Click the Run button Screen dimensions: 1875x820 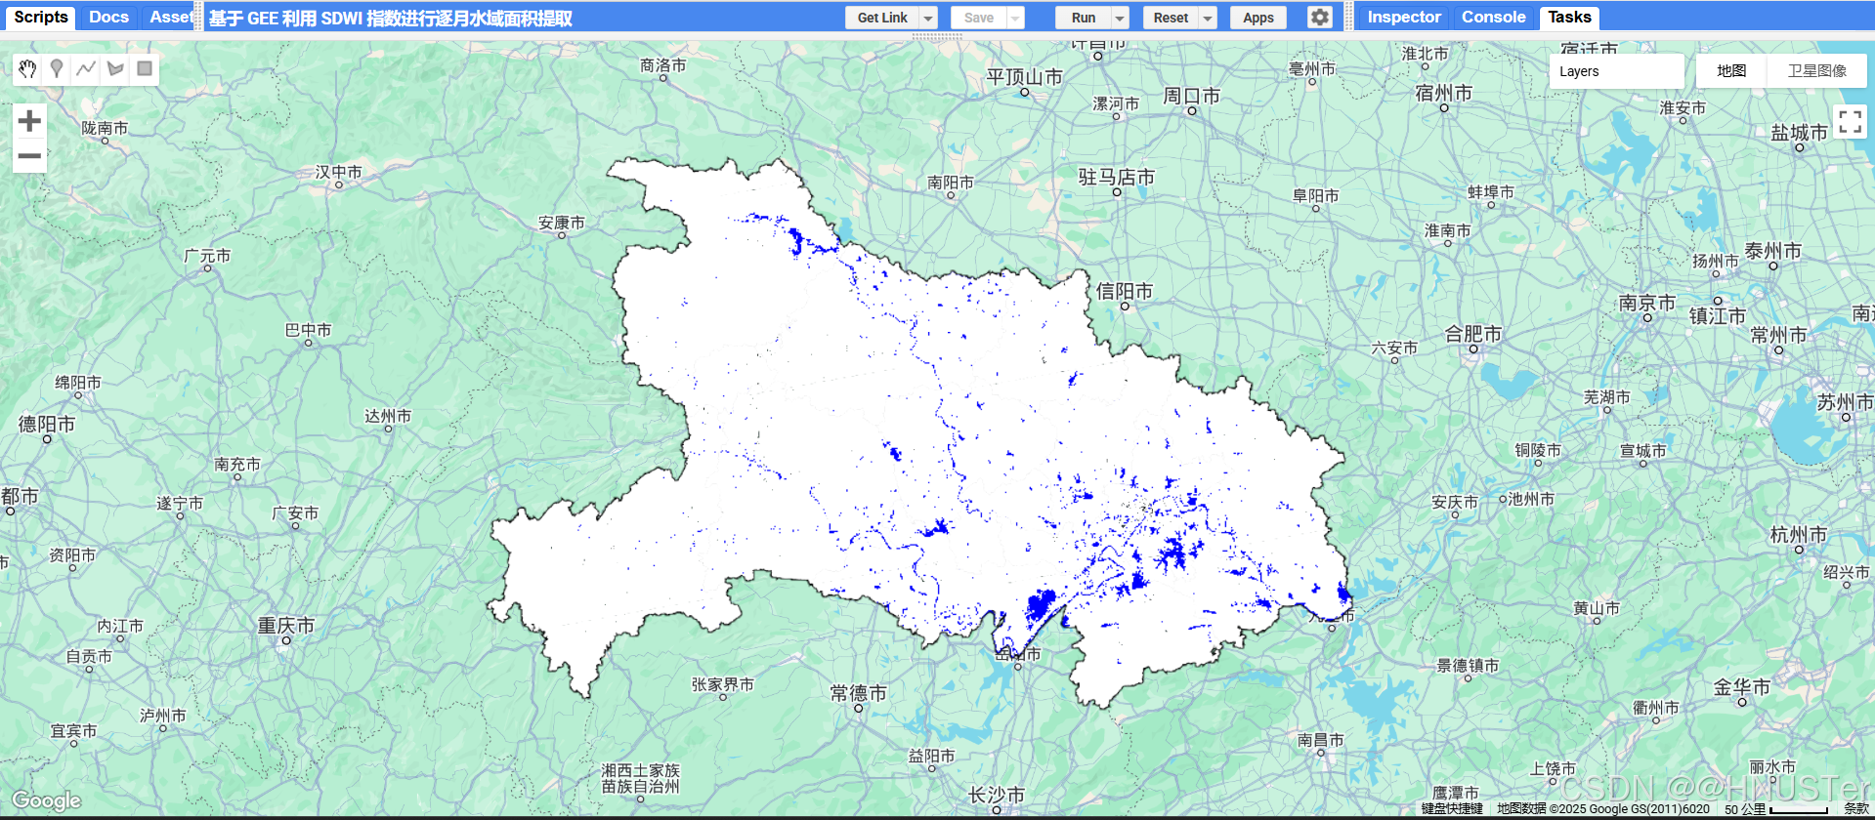click(1083, 18)
